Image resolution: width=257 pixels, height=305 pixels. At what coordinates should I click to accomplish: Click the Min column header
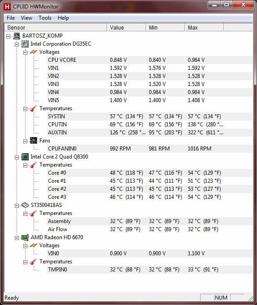pos(165,28)
